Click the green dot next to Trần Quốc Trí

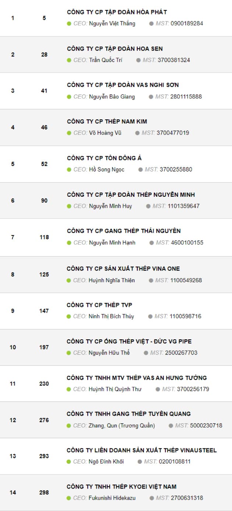click(69, 60)
